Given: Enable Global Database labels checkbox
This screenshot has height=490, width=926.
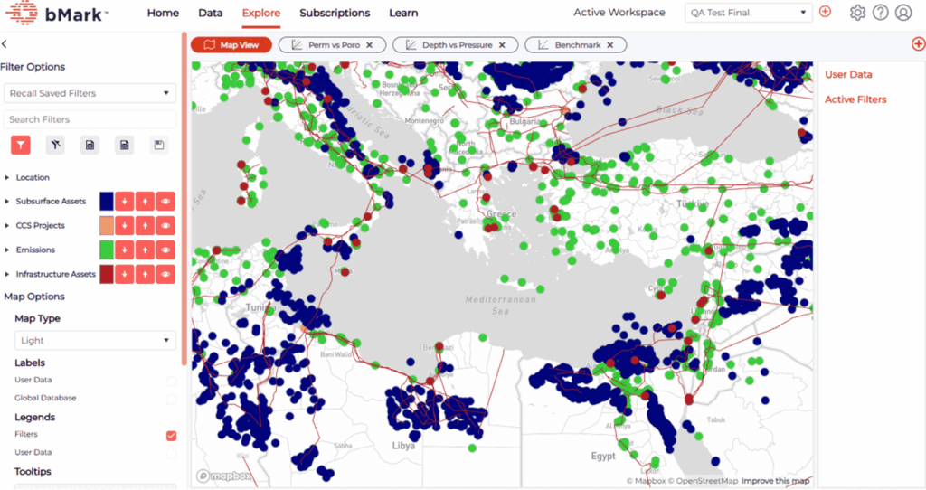Looking at the screenshot, I should point(171,399).
